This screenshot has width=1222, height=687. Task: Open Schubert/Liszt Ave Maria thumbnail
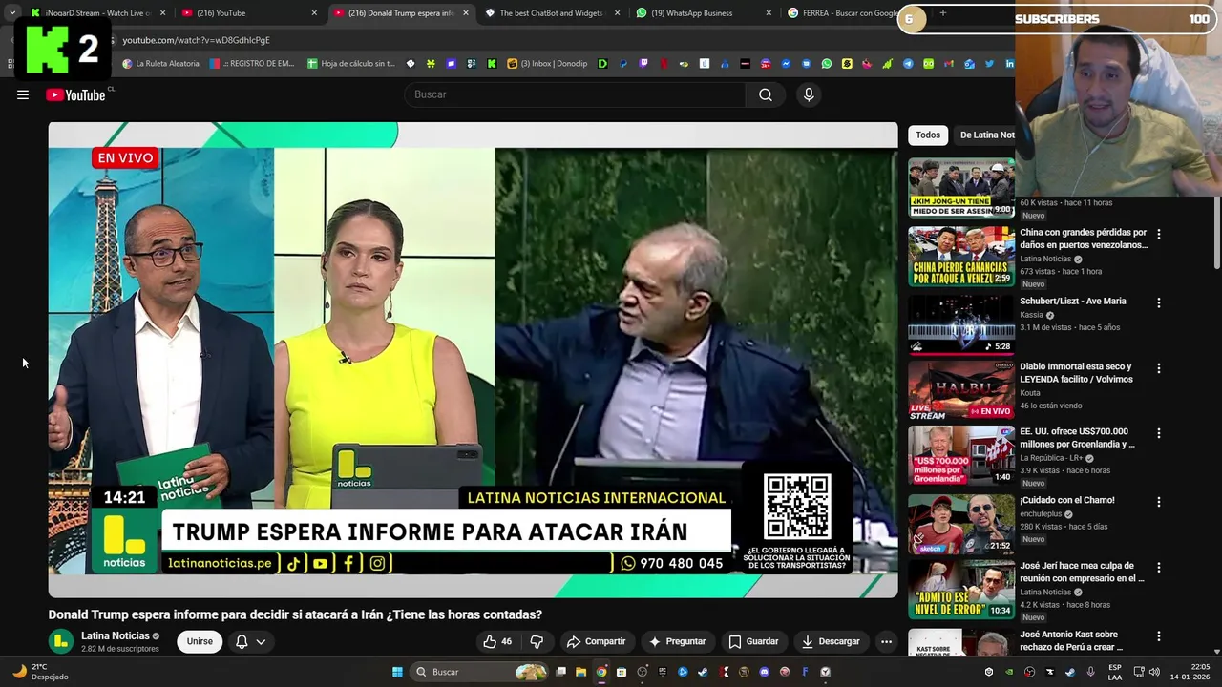(x=960, y=323)
